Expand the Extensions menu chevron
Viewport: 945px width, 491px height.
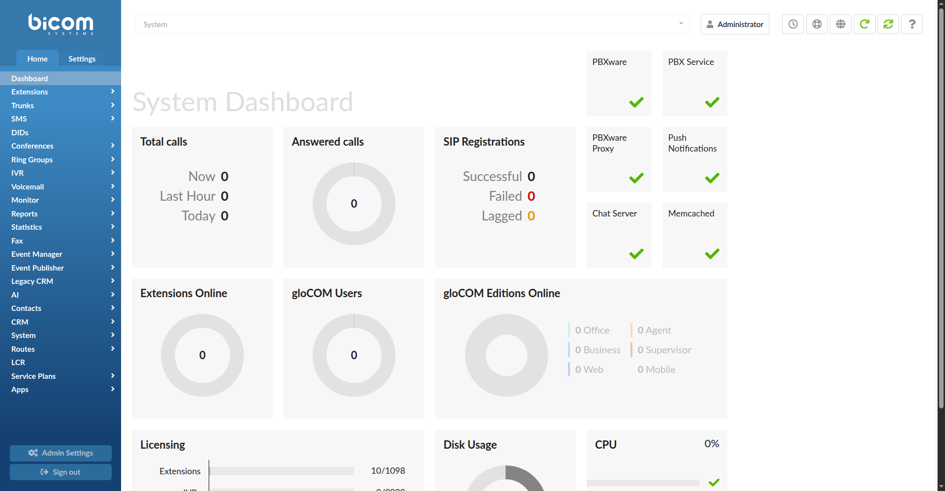pos(113,92)
